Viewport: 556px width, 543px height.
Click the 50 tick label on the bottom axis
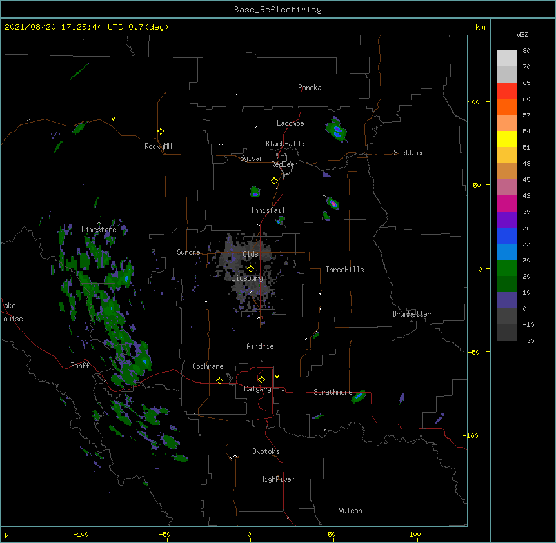click(x=332, y=535)
